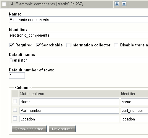This screenshot has height=138, width=148.
Task: Focus the Name field containing Electronic components
Action: (x=78, y=20)
